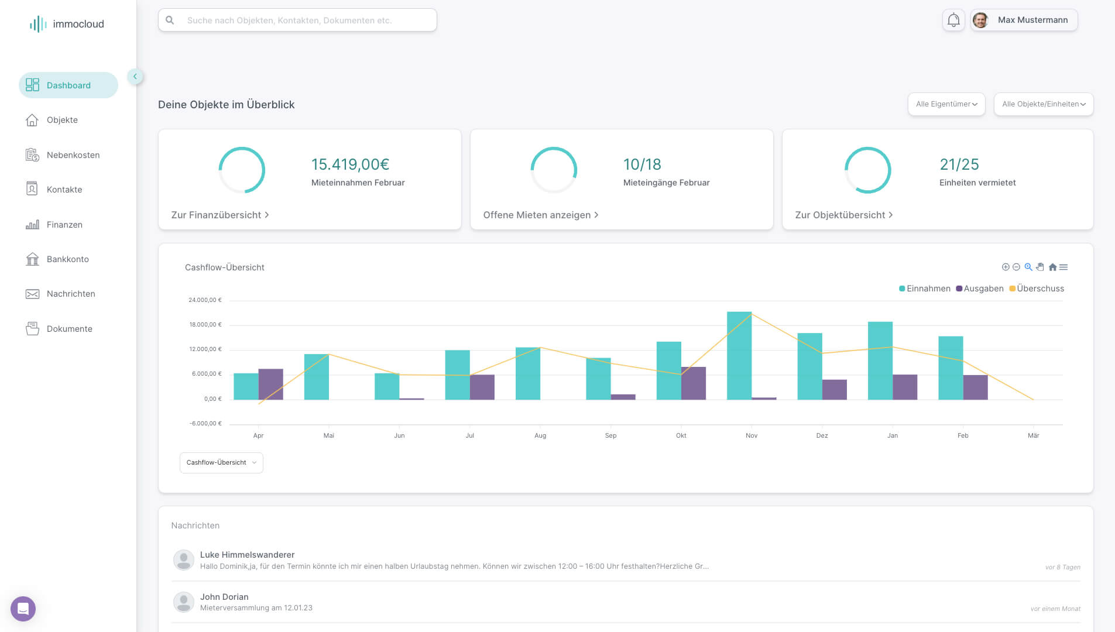Click the chart zoom-in plus icon
This screenshot has height=632, width=1115.
[x=1006, y=267]
